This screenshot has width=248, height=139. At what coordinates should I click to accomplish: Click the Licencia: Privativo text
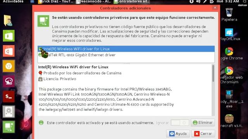60,79
